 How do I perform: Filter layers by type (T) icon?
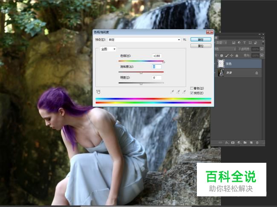coord(245,43)
